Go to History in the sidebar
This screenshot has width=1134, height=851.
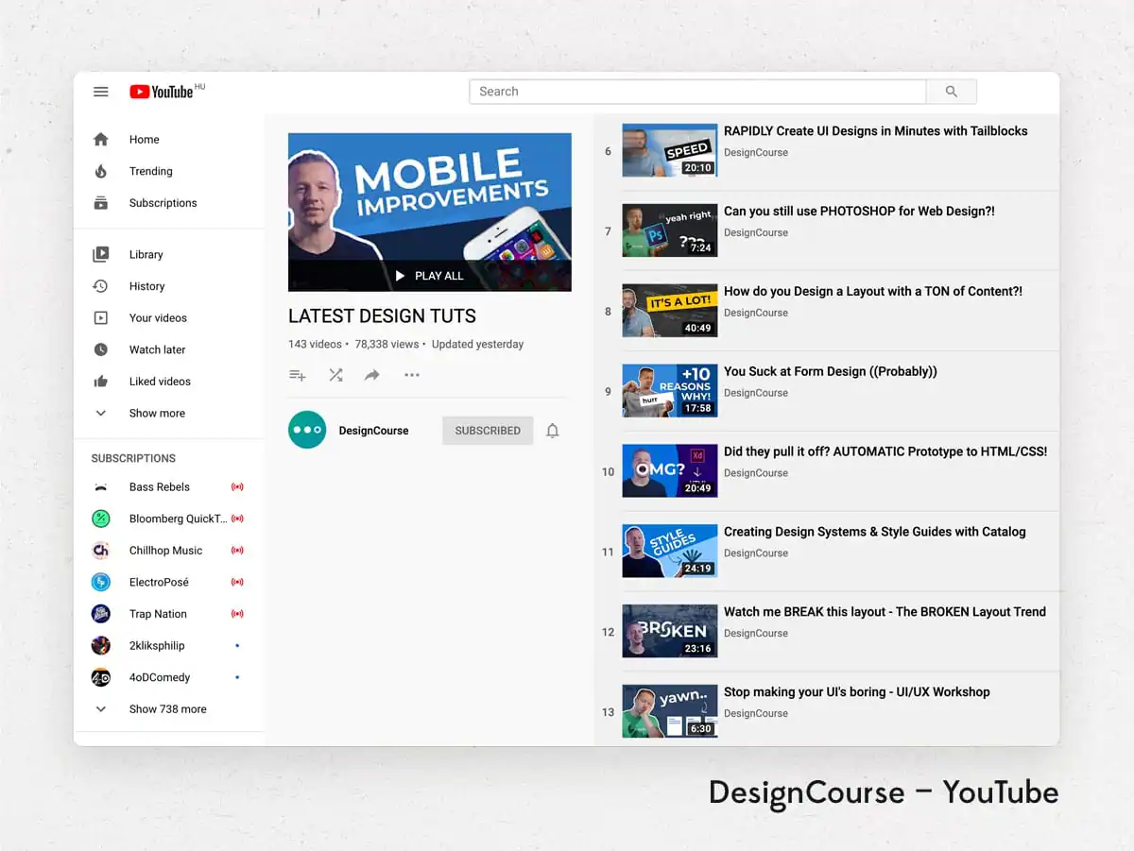coord(147,285)
